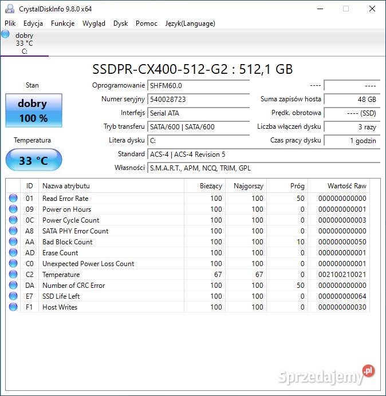Click the dobry 100 % health status button
This screenshot has height=396, width=386.
(x=34, y=110)
